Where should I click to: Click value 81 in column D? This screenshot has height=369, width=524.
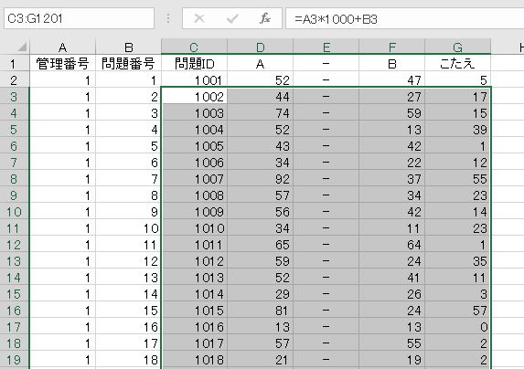[260, 311]
